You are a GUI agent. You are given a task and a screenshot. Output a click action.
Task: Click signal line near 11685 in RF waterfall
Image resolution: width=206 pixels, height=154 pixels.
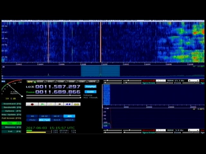48,42
